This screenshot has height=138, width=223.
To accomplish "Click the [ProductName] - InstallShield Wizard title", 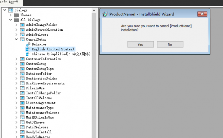I will click(141, 14).
